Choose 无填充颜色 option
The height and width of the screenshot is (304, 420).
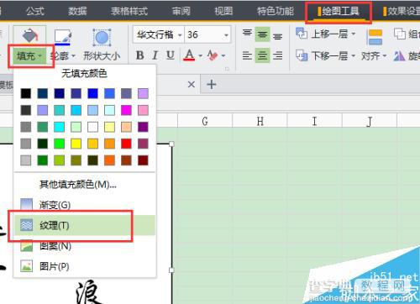coord(84,73)
